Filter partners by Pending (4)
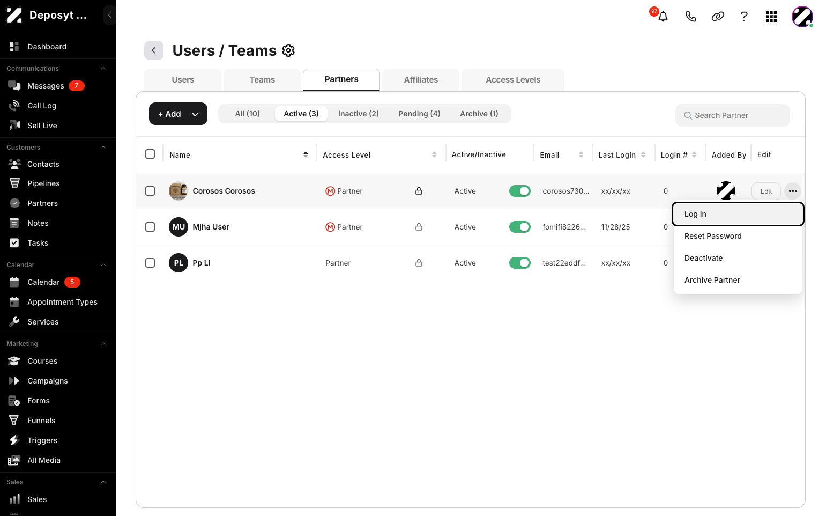 point(419,114)
